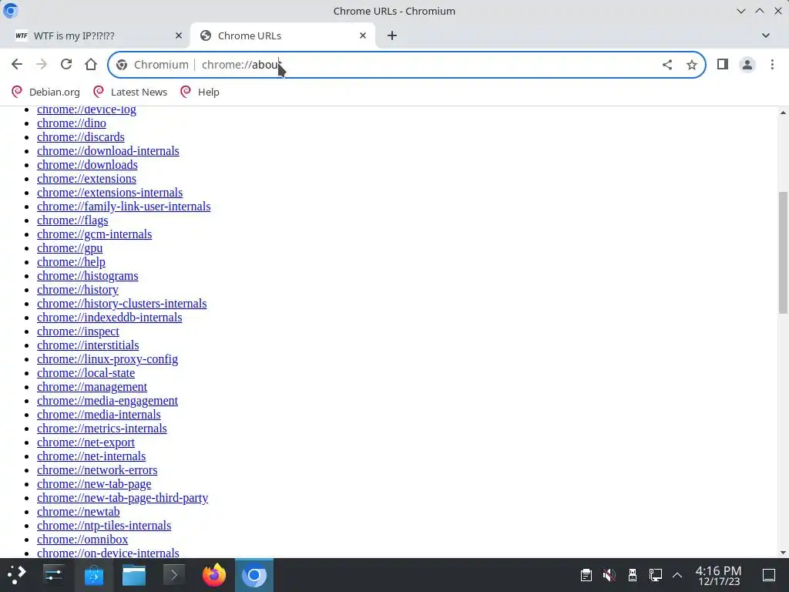Open chrome://network-errors link
This screenshot has height=592, width=789.
(x=97, y=470)
